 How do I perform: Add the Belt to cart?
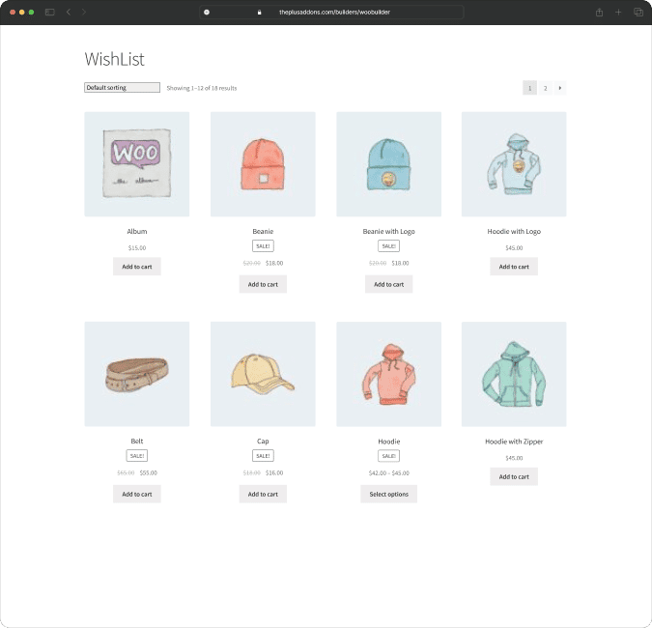(136, 494)
